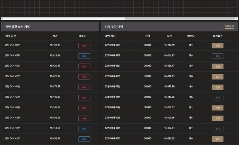Screen dimensions: 239x145
Task: Click the 계약 실현 실격 기록 panel title
Action: click(18, 27)
